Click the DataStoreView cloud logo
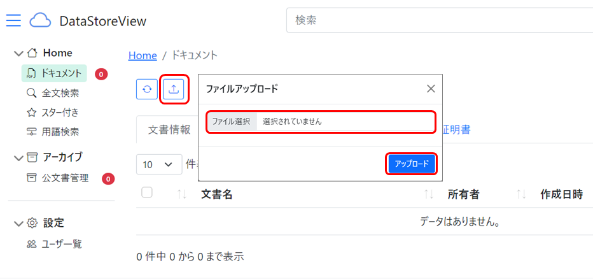The height and width of the screenshot is (279, 593). (x=39, y=20)
